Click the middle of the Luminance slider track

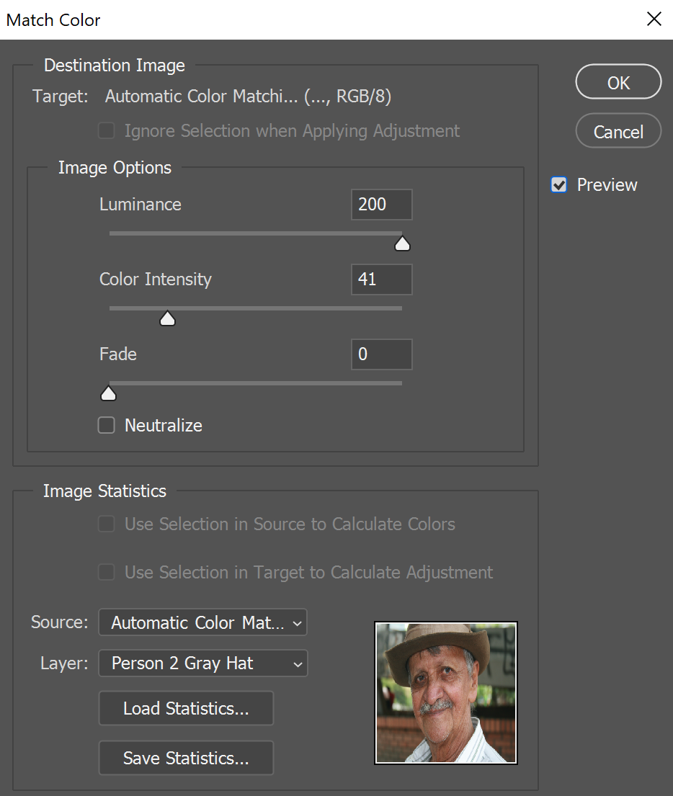click(x=256, y=233)
